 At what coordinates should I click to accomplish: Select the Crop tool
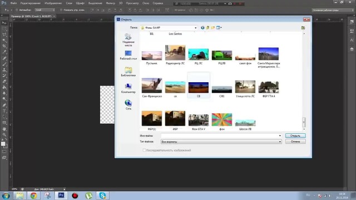[4, 46]
